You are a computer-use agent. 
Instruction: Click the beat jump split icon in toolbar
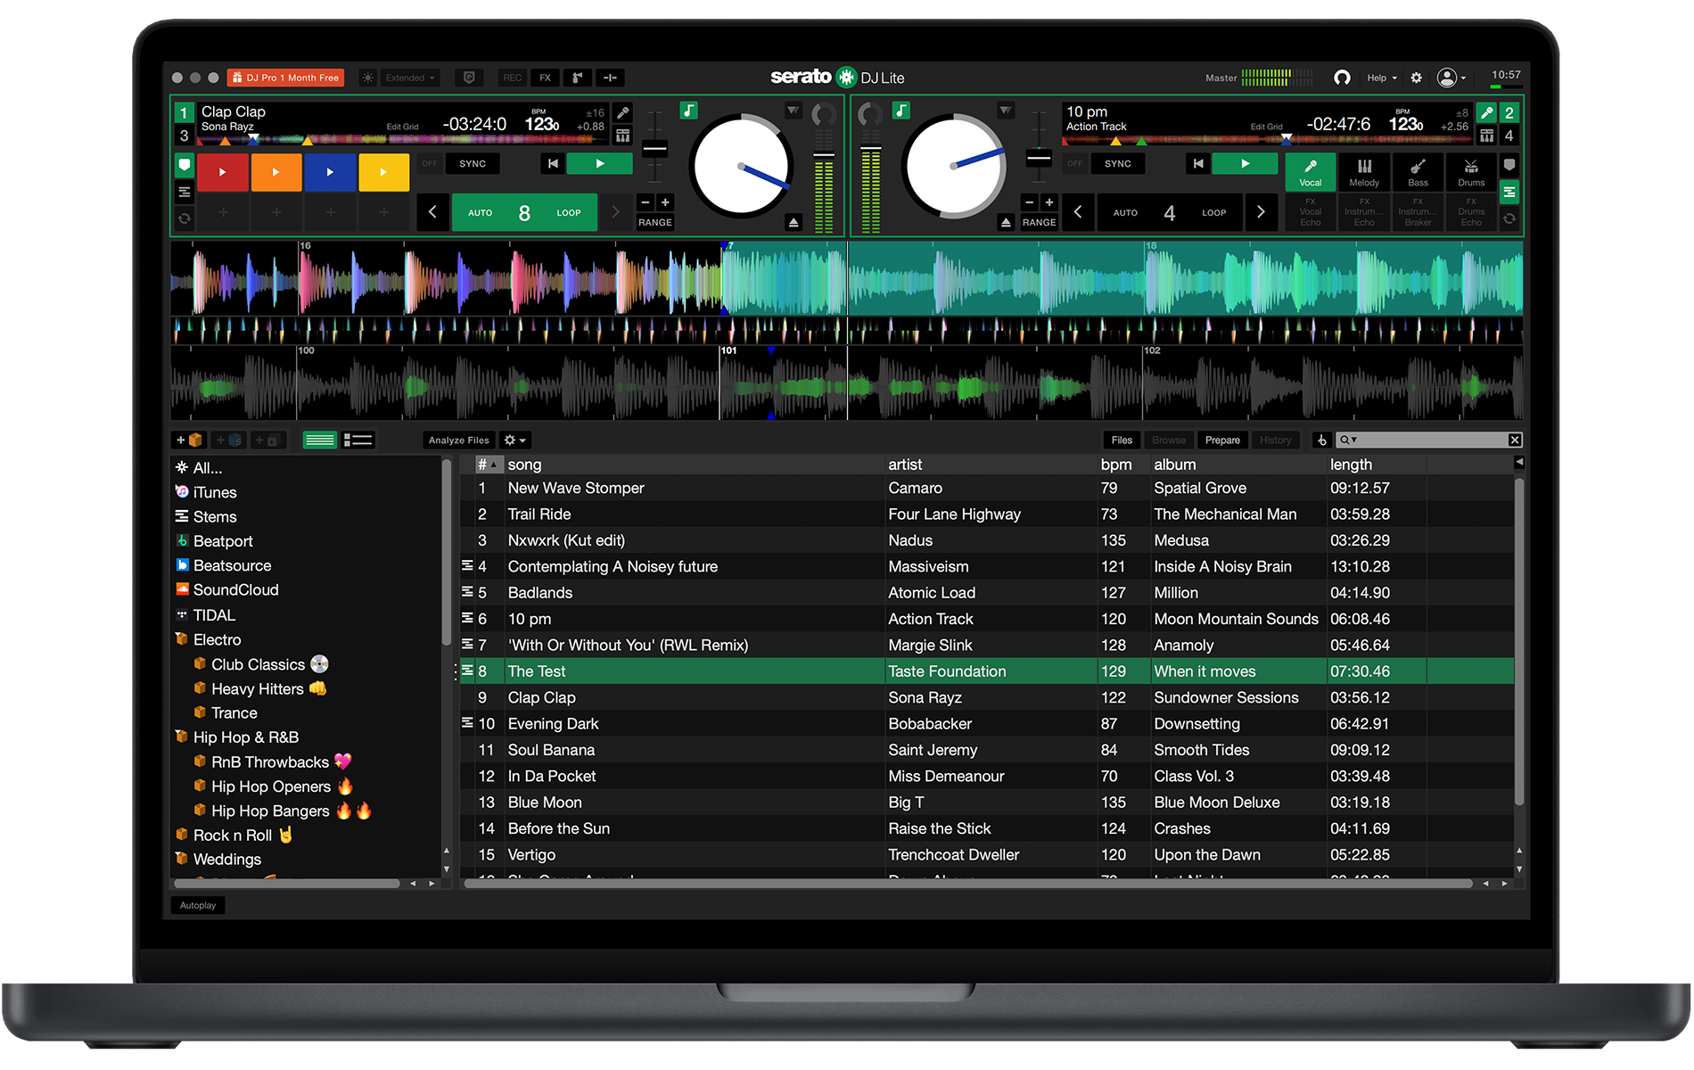(610, 78)
